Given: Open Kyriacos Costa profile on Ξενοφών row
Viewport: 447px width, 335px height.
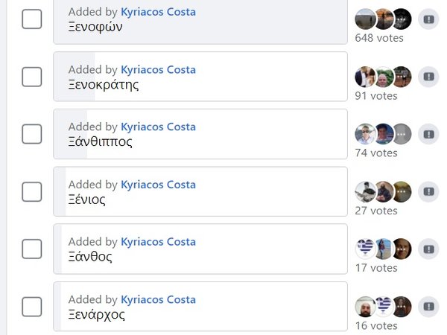Looking at the screenshot, I should pyautogui.click(x=158, y=13).
